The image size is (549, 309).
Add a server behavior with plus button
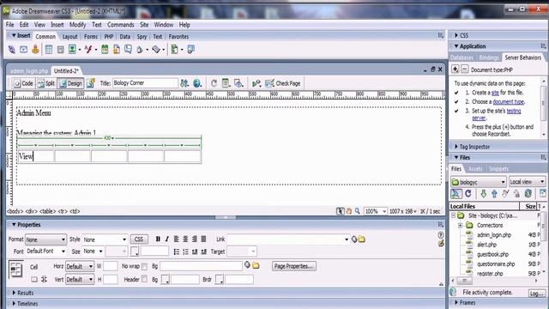coord(455,69)
